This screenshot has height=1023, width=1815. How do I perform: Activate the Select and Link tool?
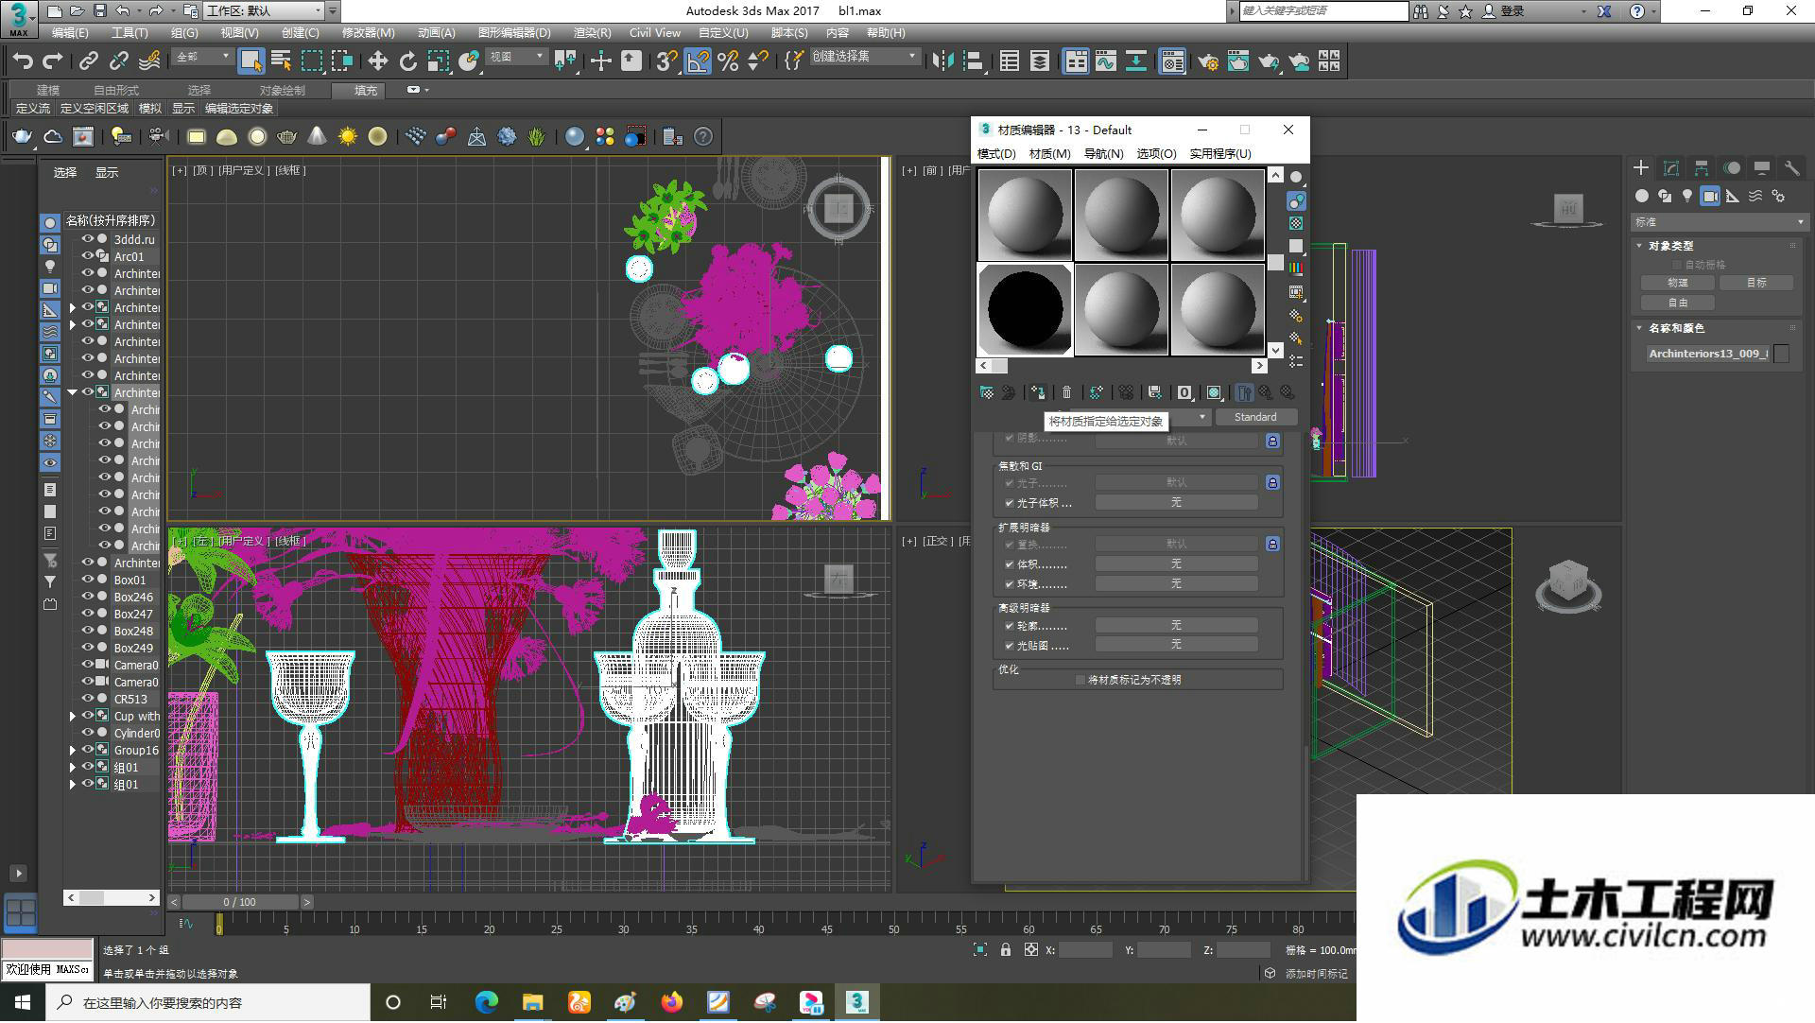click(88, 61)
